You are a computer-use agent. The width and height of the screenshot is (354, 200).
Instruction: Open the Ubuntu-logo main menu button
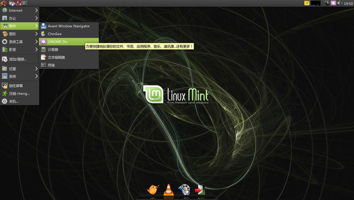click(3, 3)
